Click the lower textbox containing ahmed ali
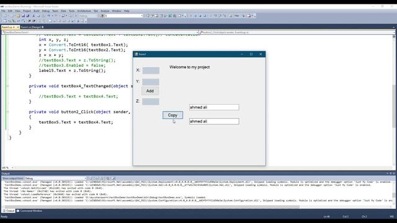Screen dimensions: 397x223 pyautogui.click(x=214, y=121)
